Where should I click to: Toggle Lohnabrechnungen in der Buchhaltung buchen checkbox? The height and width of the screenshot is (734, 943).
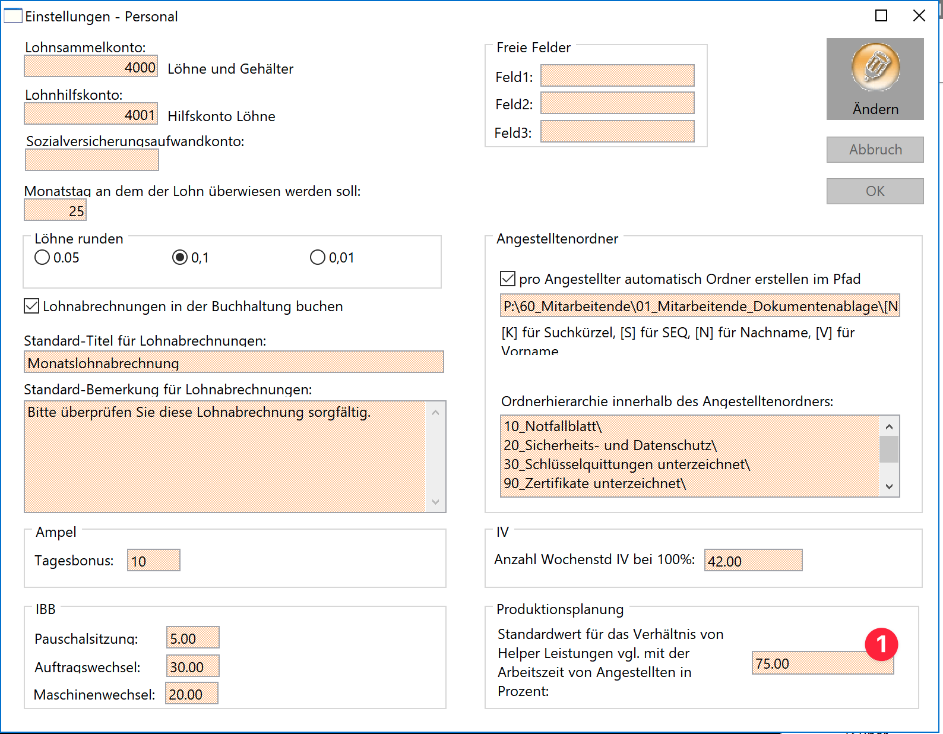tap(31, 306)
